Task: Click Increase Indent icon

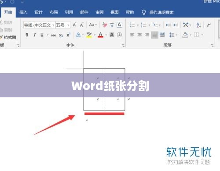Action: pos(176,25)
